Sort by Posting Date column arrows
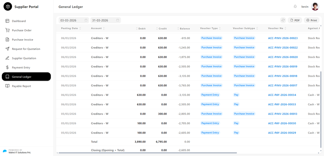Screen dimensions: 324x156 click(x=80, y=28)
